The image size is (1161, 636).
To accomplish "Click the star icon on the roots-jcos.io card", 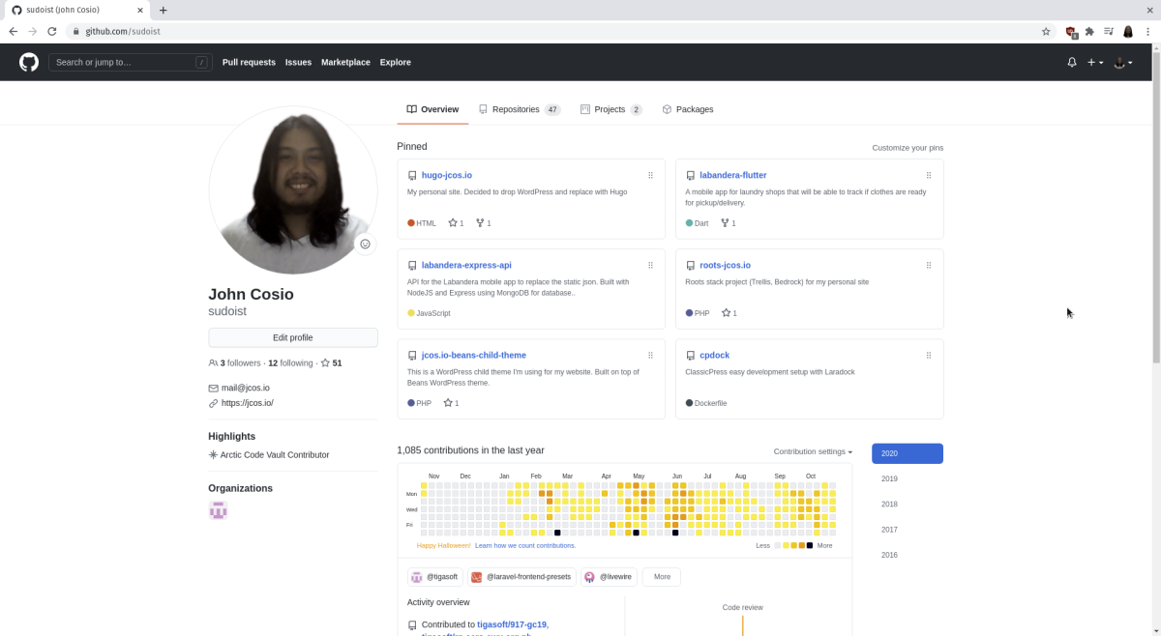I will [725, 312].
